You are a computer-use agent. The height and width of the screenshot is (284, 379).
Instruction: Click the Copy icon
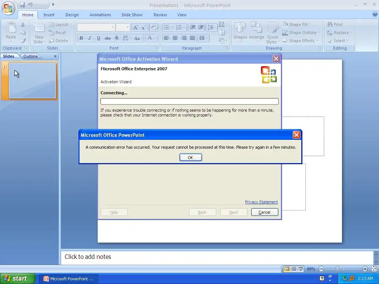pos(23,33)
